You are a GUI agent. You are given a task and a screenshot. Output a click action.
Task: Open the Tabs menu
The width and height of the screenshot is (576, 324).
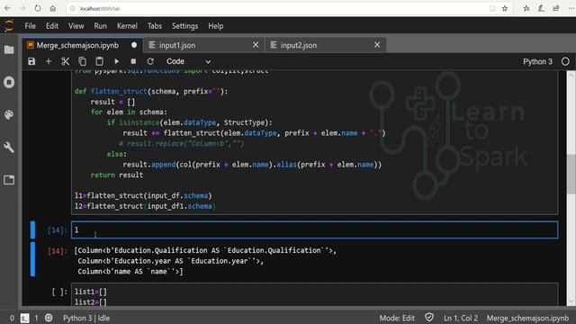tap(155, 26)
